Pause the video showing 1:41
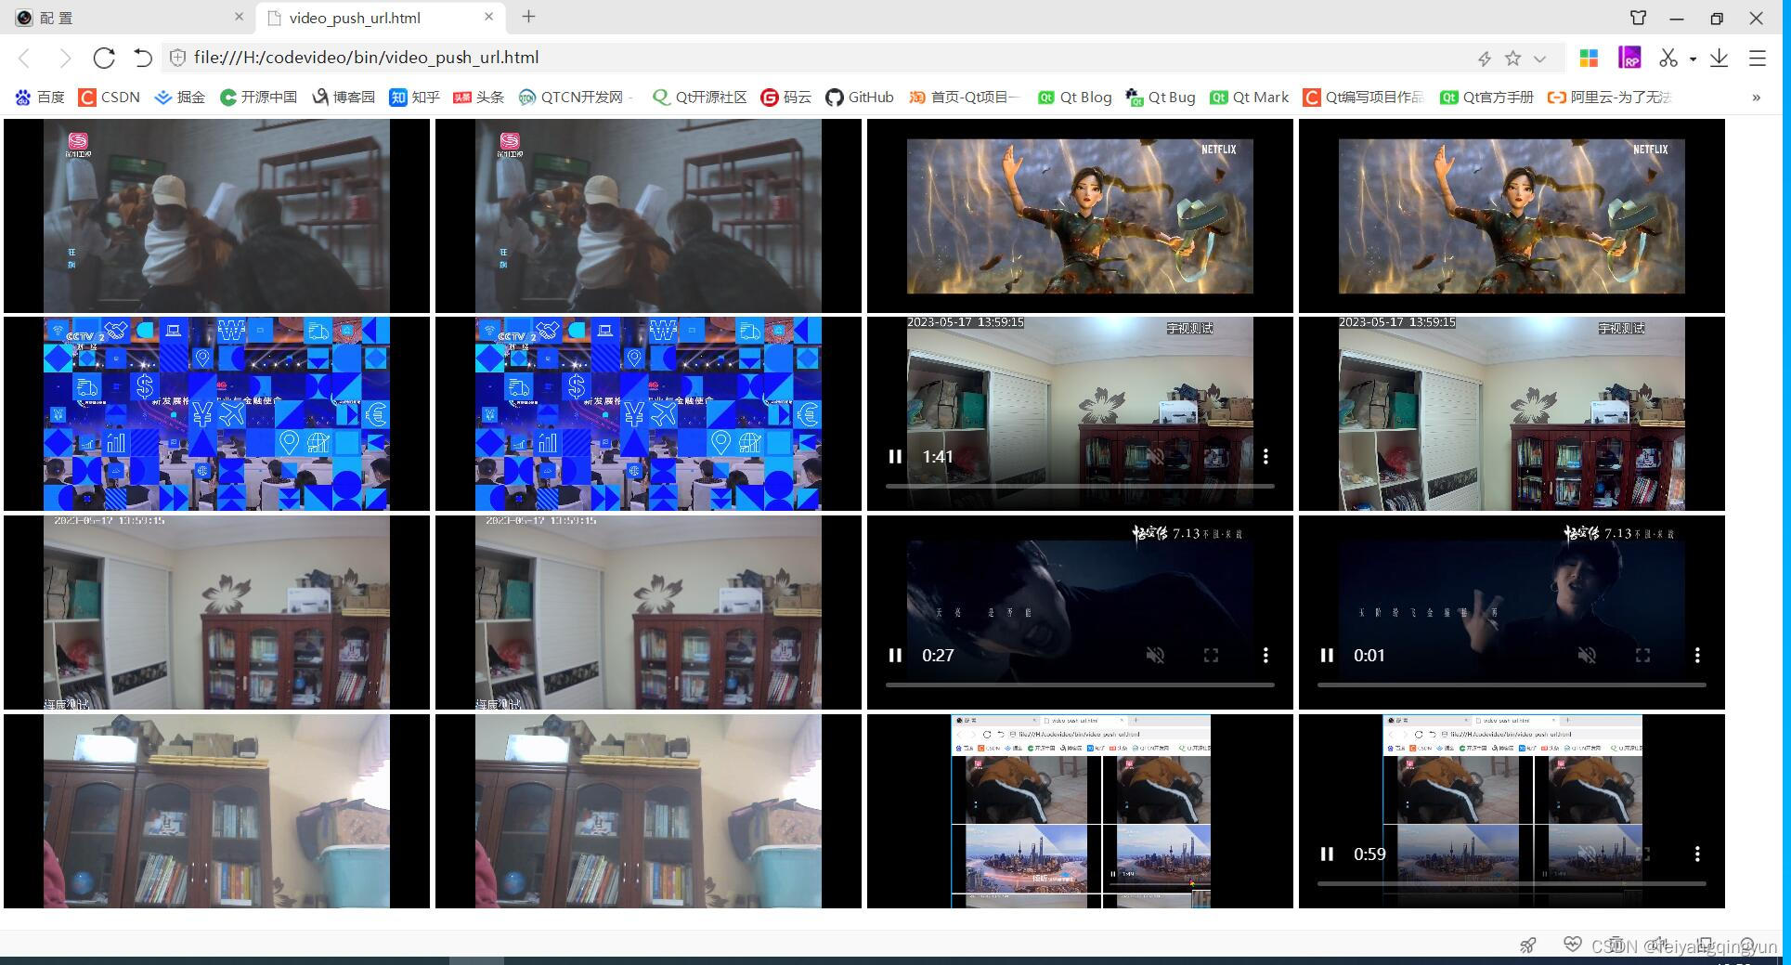Screen dimensions: 1791x965 coord(895,456)
